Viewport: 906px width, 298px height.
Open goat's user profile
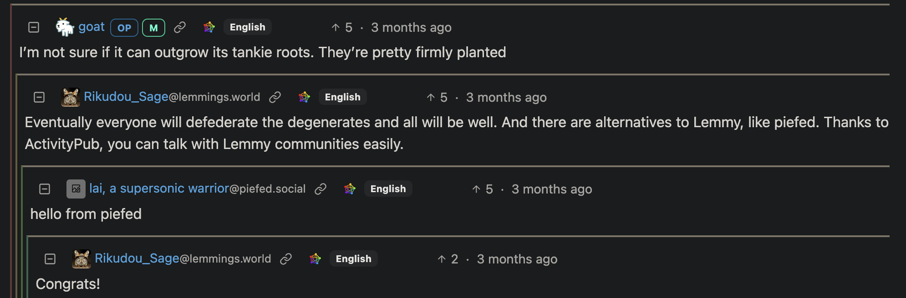coord(92,27)
